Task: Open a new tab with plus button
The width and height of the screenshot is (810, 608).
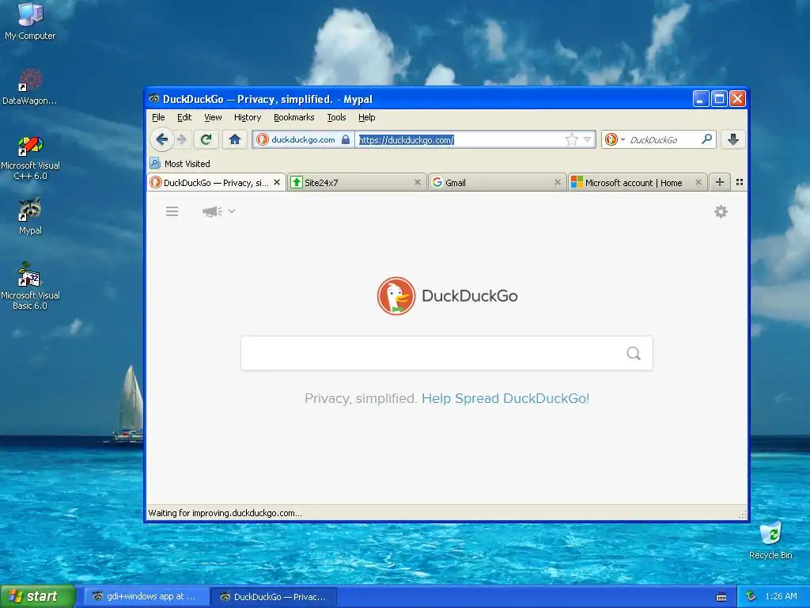Action: click(720, 182)
